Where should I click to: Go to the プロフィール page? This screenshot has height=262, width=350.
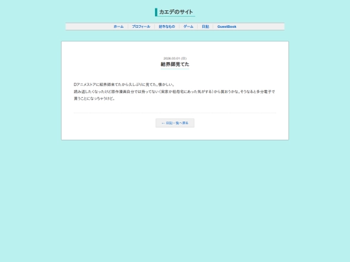(x=141, y=27)
